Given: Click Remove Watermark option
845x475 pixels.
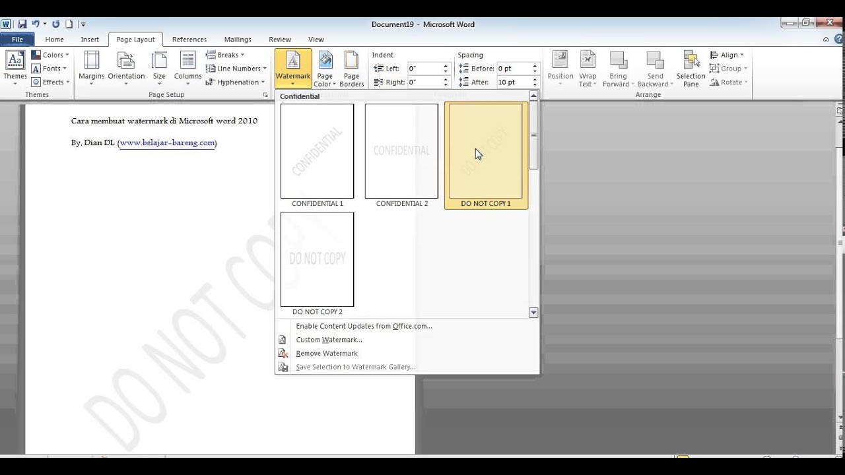Looking at the screenshot, I should 326,354.
